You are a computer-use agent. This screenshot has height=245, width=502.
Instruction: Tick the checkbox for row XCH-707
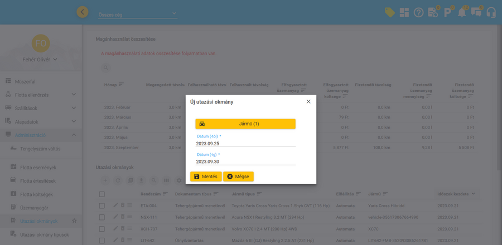102,229
